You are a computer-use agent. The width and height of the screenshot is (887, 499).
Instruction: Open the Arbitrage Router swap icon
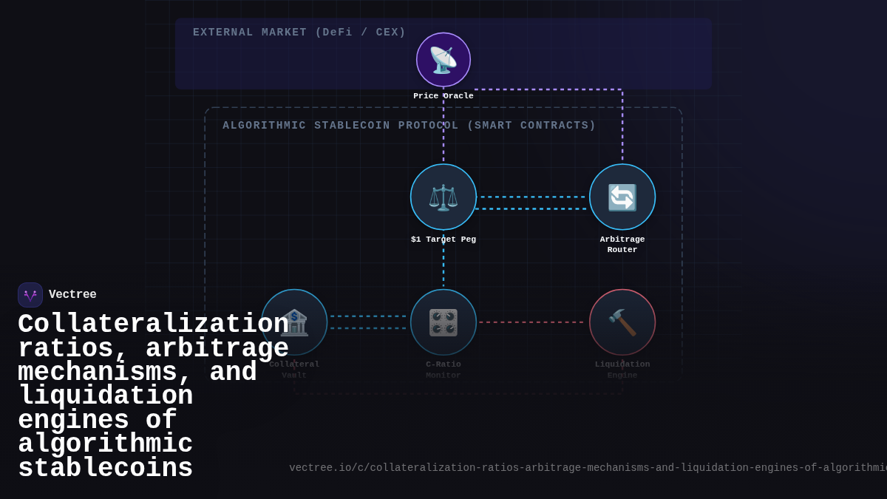click(x=622, y=196)
